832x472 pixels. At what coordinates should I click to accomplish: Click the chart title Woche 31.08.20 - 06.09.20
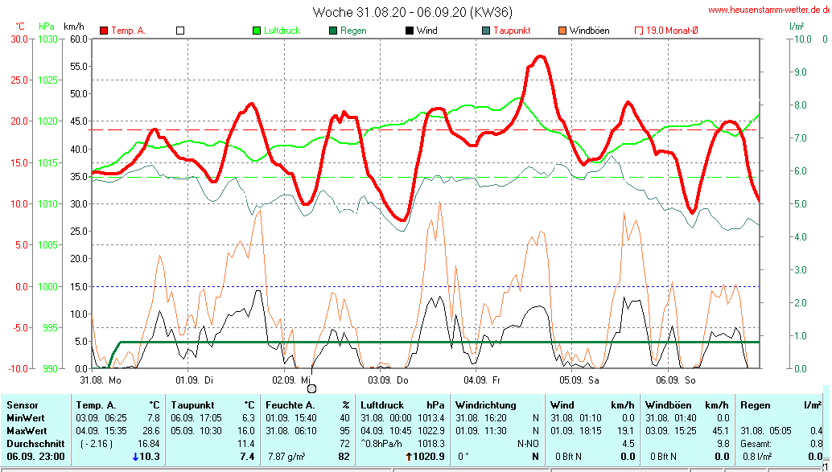point(412,12)
